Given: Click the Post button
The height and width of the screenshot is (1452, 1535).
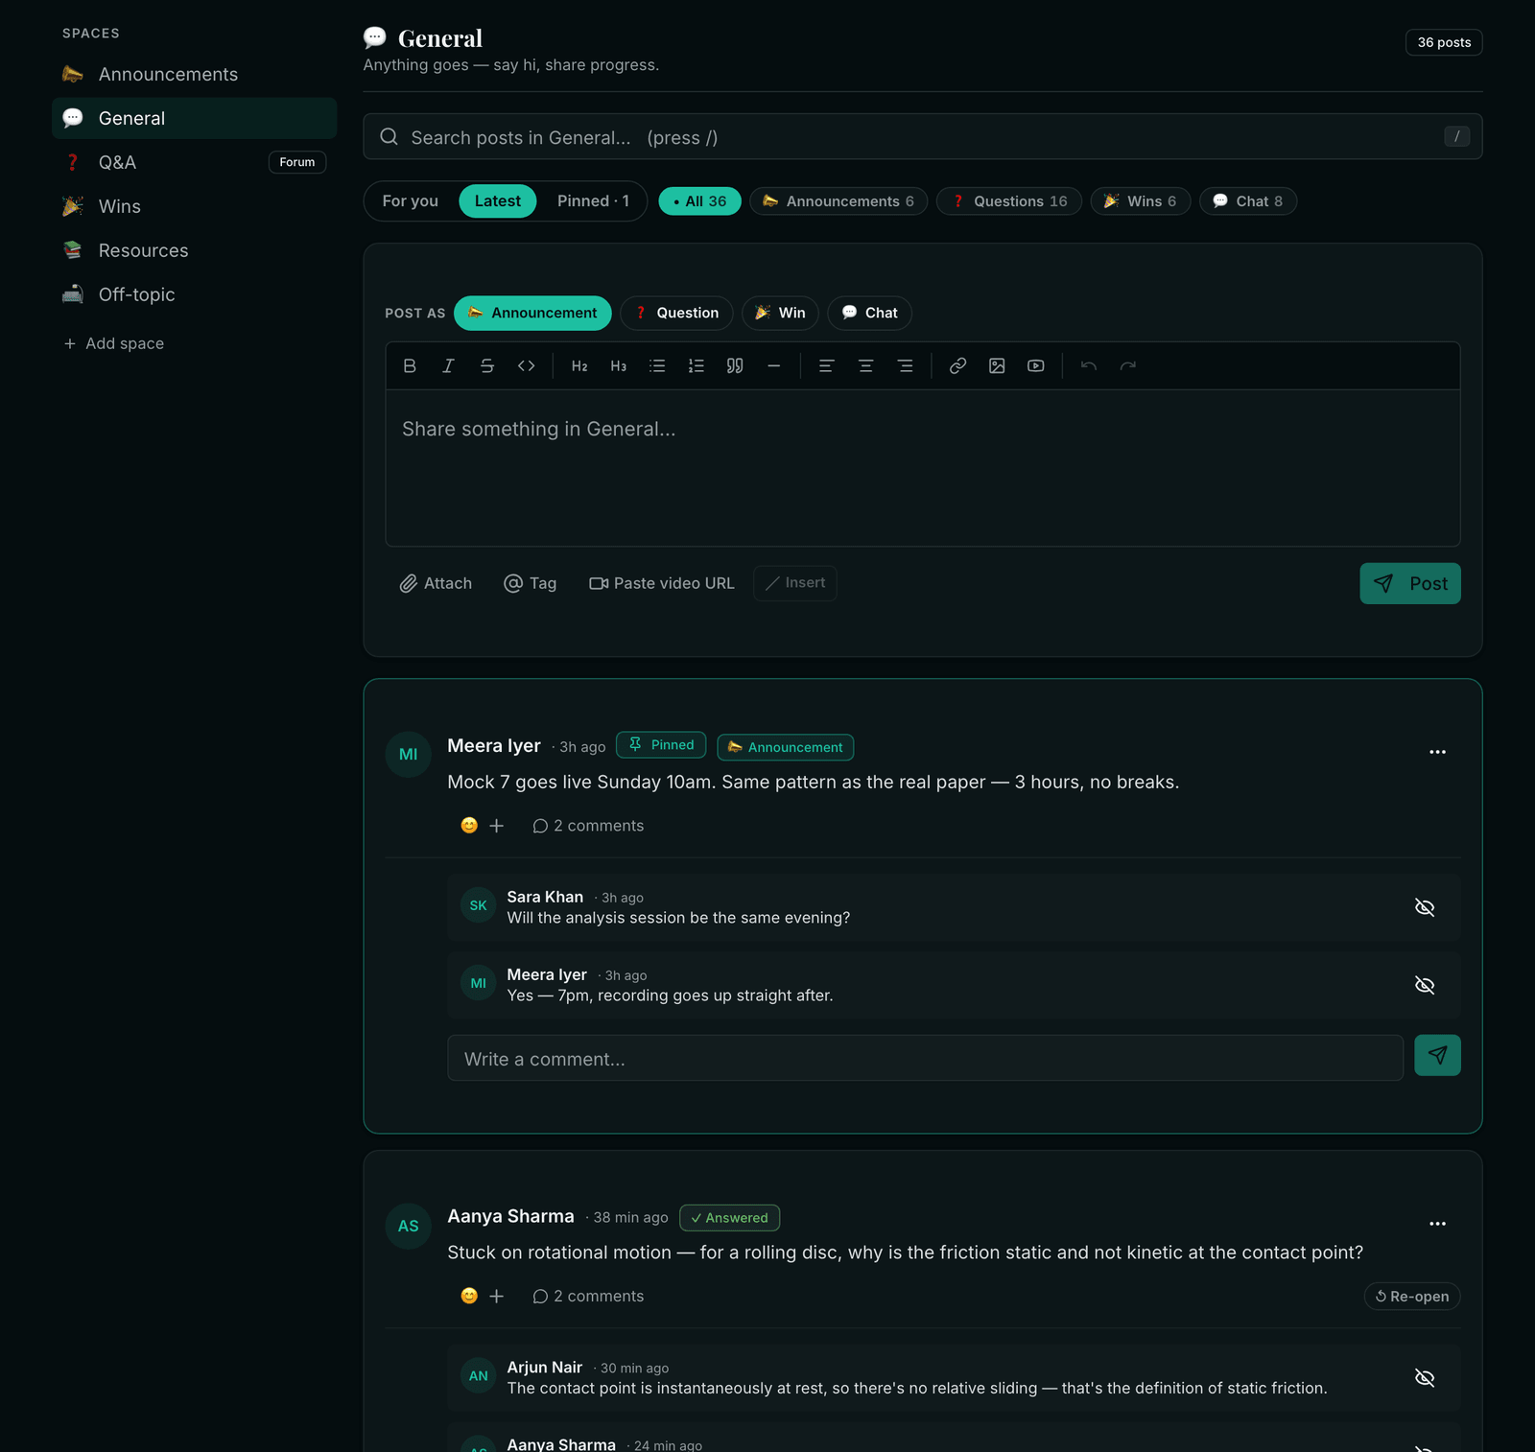Looking at the screenshot, I should (x=1410, y=583).
